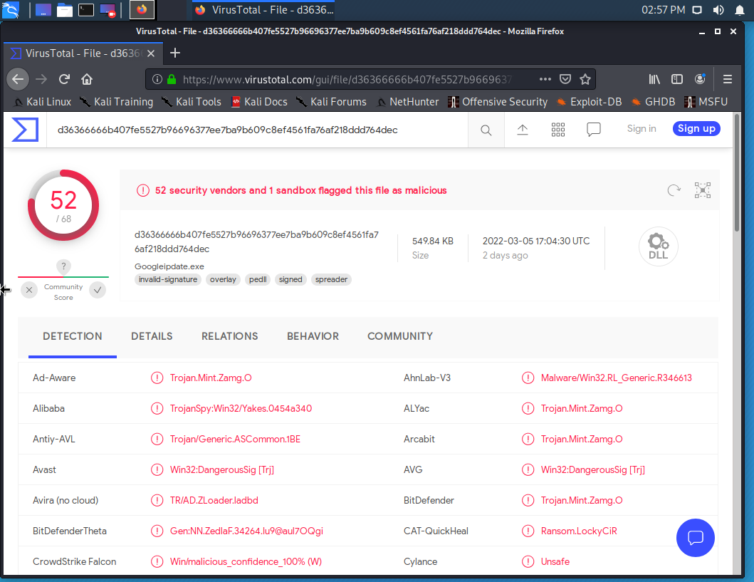This screenshot has height=582, width=754.
Task: Vote harmless with community checkmark icon
Action: pyautogui.click(x=98, y=290)
